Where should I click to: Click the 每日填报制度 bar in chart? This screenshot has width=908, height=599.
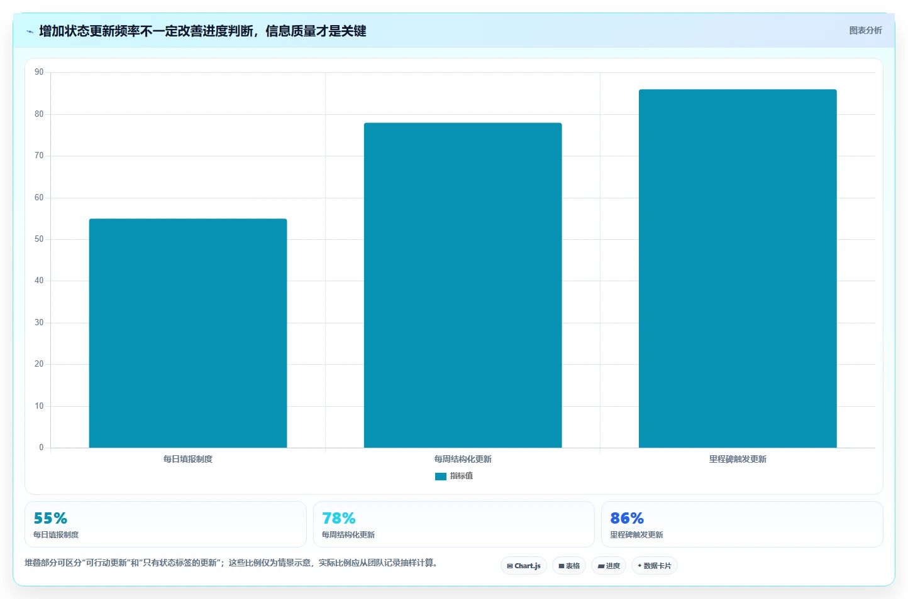(x=188, y=333)
